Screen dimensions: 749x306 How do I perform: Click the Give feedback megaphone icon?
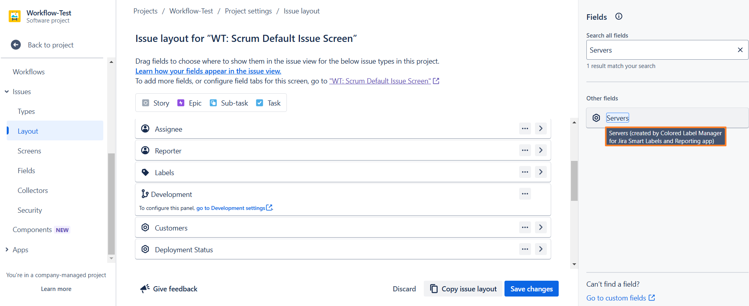pos(145,289)
